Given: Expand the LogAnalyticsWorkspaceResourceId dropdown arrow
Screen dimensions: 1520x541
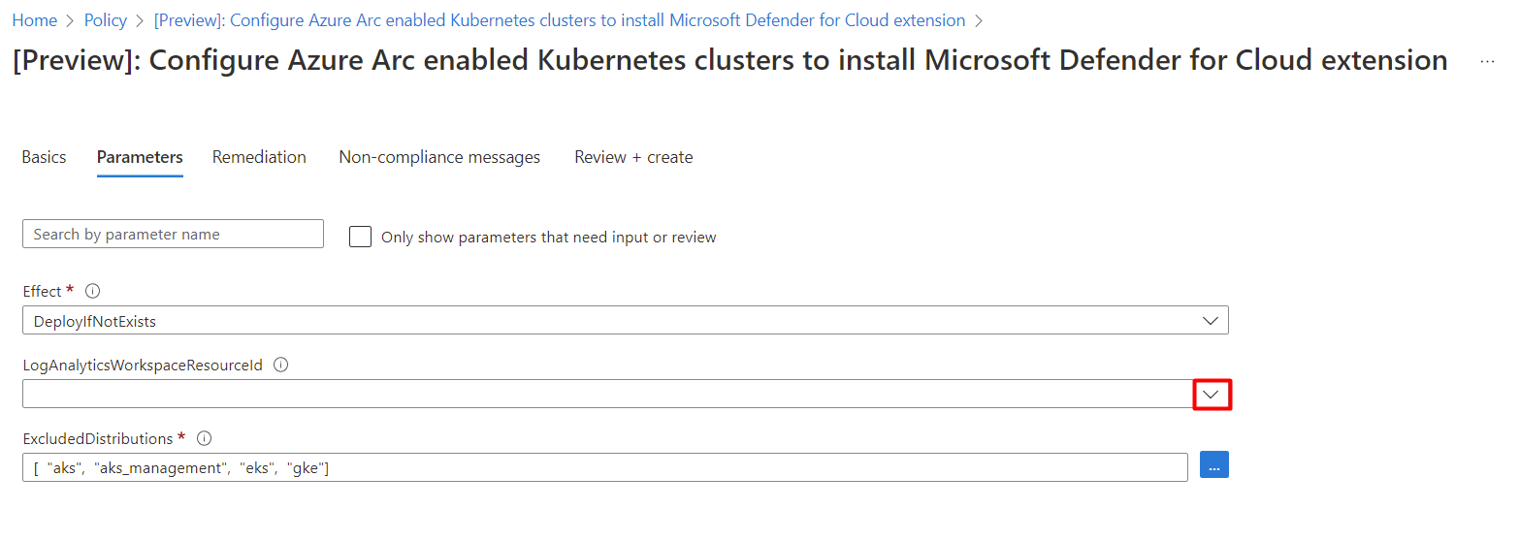Looking at the screenshot, I should 1211,395.
